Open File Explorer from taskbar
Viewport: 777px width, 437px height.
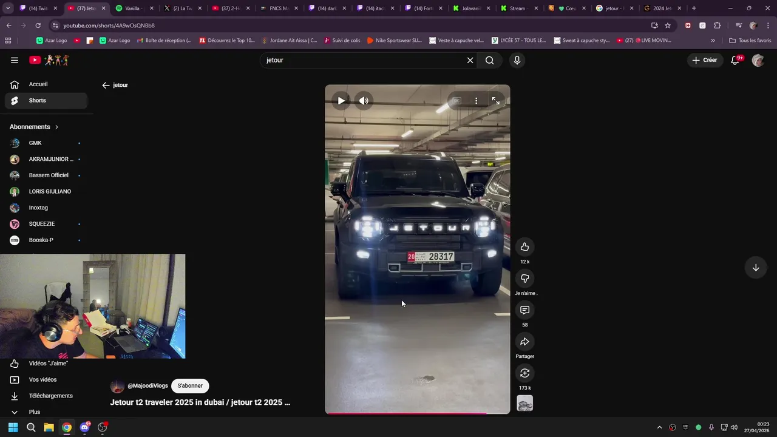coord(49,427)
